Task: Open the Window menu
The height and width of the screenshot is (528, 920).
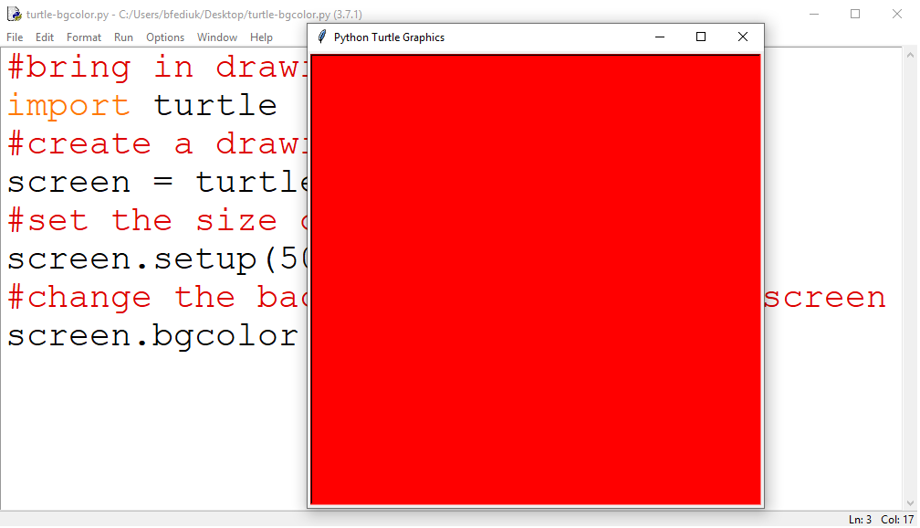Action: tap(217, 37)
